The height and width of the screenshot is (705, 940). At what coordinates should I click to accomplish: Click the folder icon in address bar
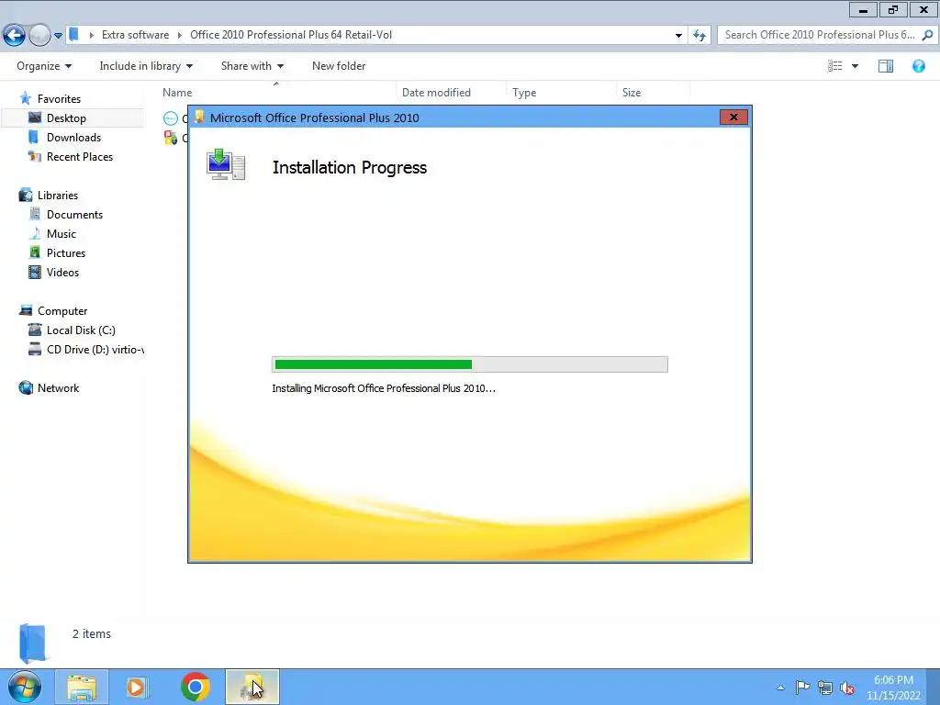tap(73, 35)
